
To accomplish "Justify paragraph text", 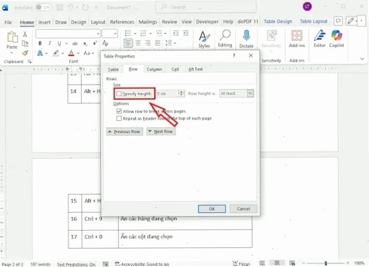I will (158, 43).
